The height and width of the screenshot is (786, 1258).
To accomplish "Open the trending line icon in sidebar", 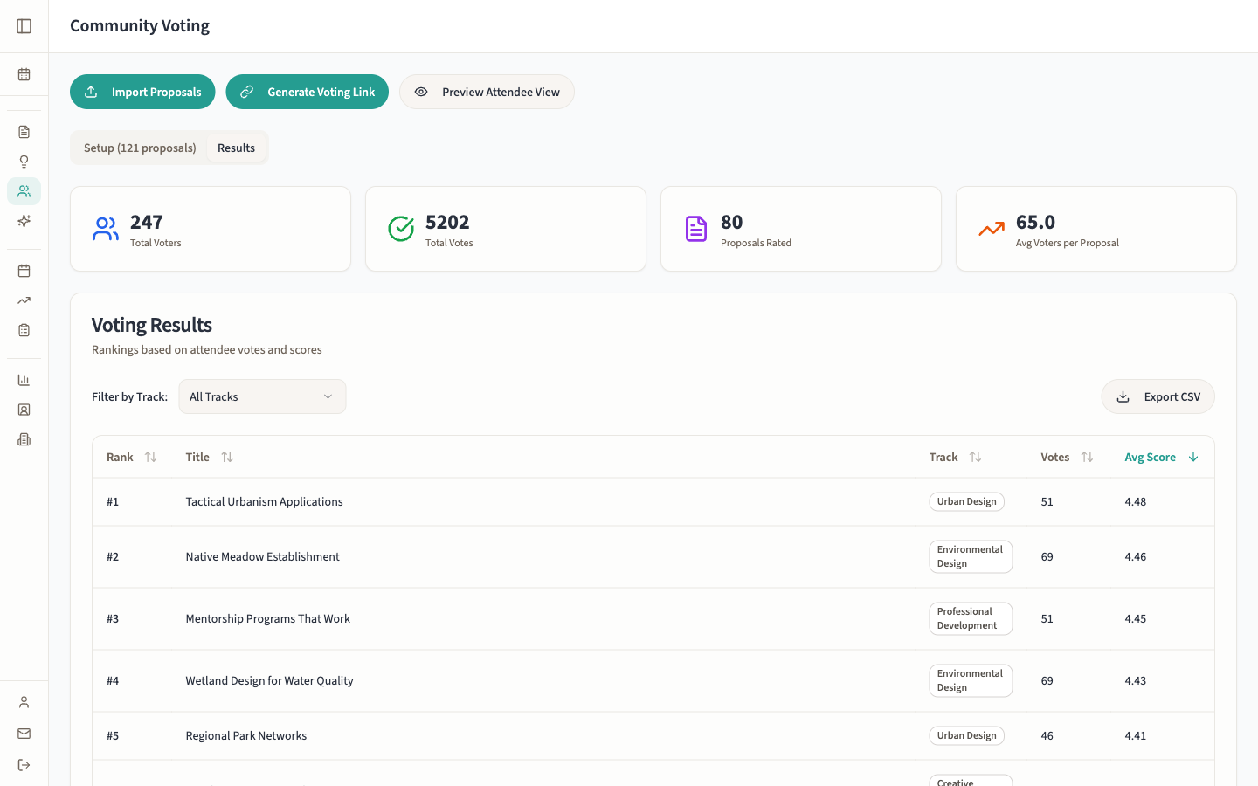I will 24,300.
